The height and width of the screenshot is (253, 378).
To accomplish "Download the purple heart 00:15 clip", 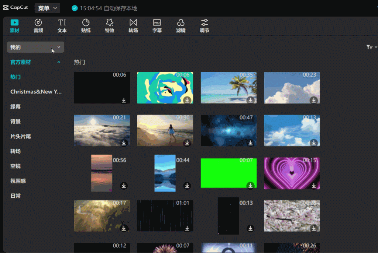I will click(314, 186).
